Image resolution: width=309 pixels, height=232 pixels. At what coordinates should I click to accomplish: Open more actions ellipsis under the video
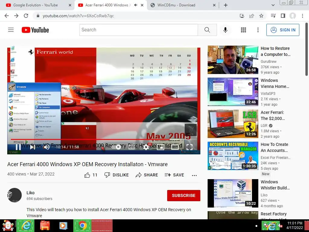194,176
